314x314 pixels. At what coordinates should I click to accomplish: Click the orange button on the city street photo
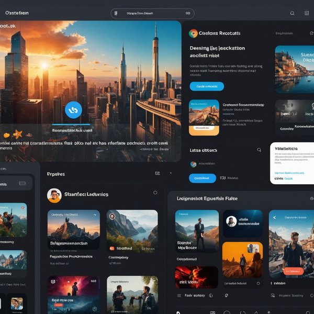(294, 271)
